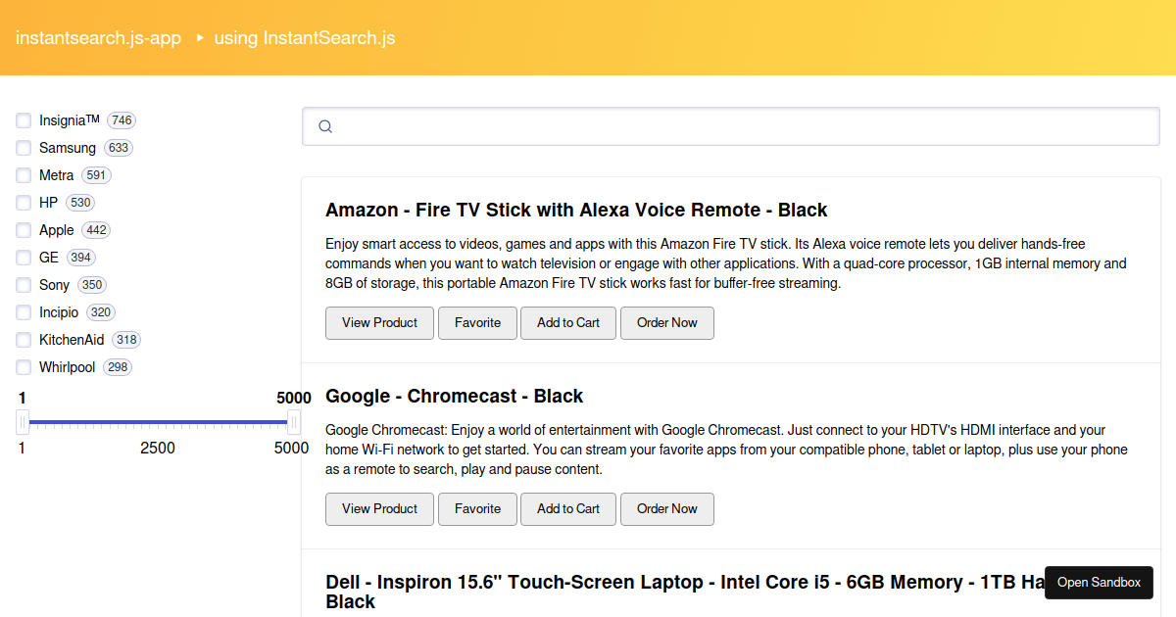Click the search magnifier icon

324,126
